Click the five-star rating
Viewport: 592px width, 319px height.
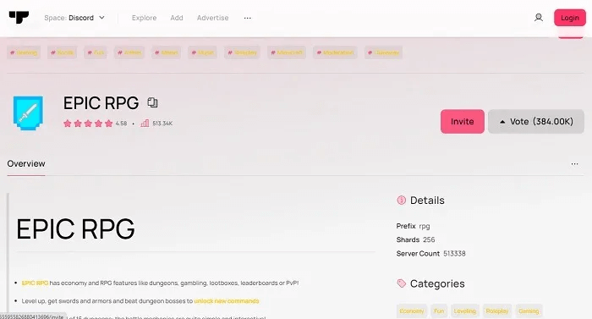(x=88, y=124)
